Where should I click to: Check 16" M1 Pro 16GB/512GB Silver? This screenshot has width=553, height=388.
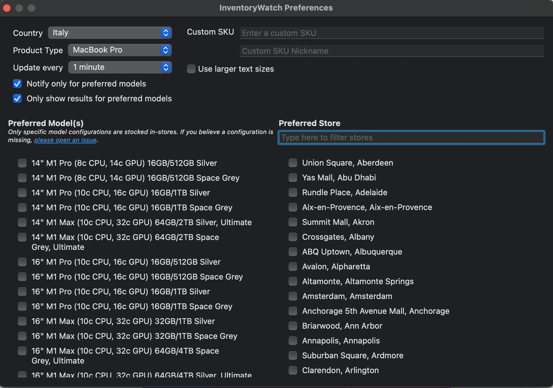pos(22,262)
